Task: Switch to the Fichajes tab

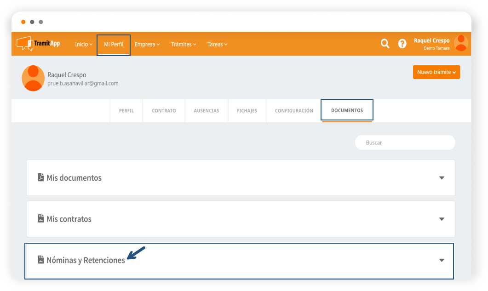Action: pos(247,111)
